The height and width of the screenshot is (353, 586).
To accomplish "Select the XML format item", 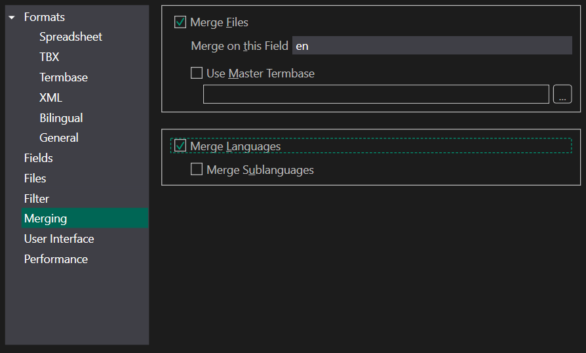I will click(x=50, y=98).
